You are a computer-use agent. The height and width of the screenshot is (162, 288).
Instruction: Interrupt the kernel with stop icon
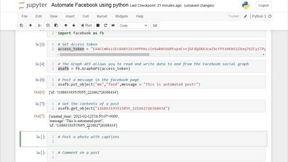98,25
